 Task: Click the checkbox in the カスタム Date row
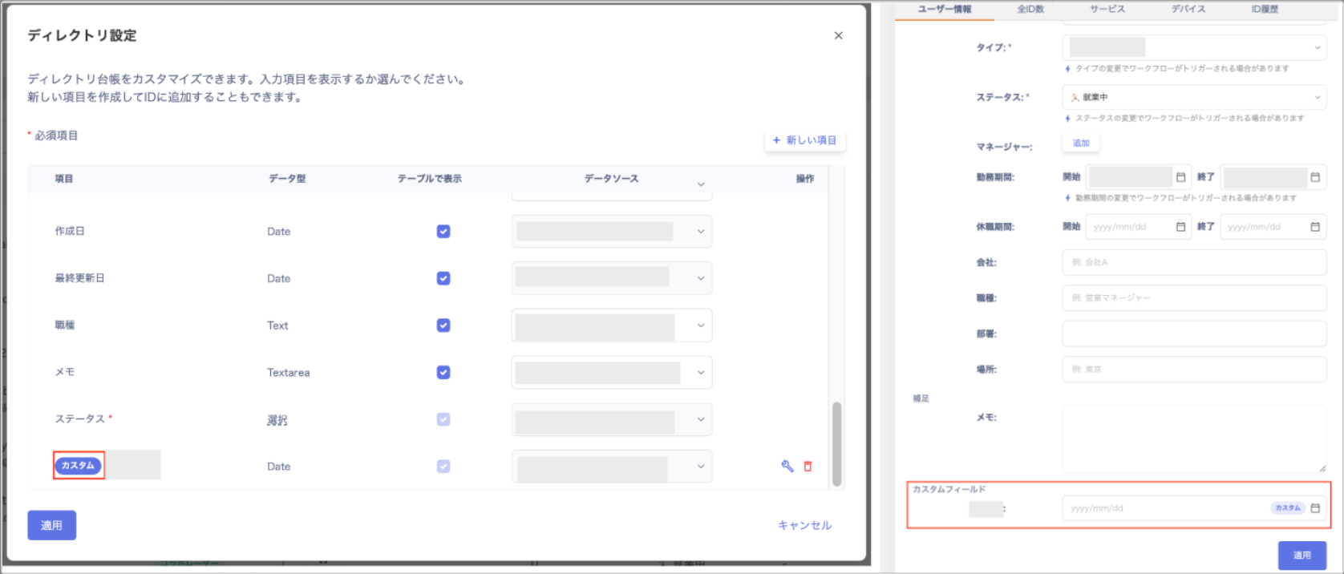click(443, 467)
